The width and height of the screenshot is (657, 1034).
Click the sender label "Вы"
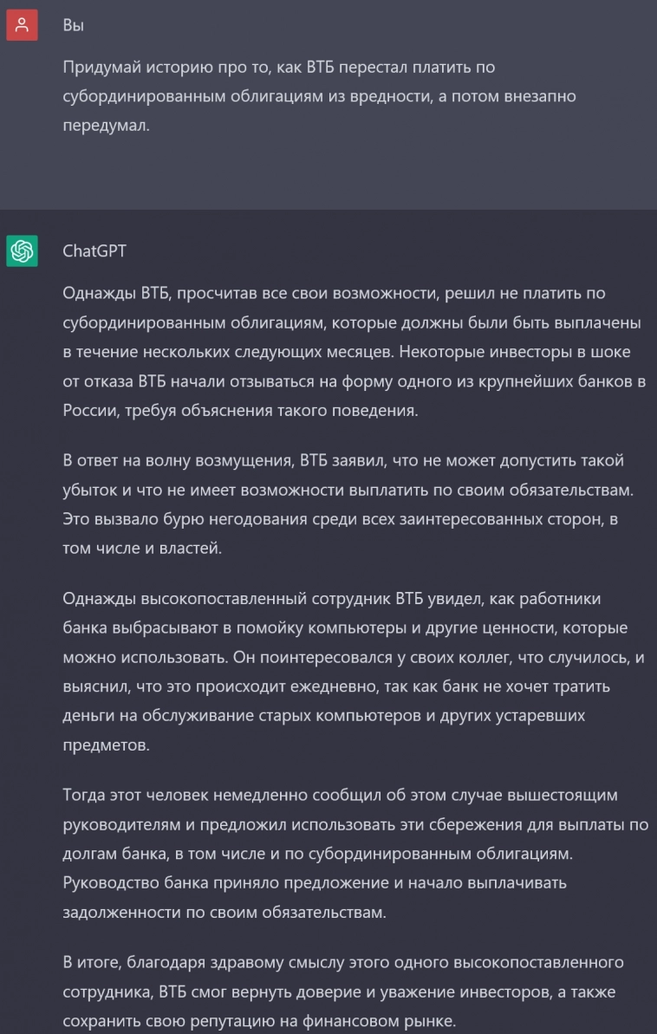pos(73,25)
